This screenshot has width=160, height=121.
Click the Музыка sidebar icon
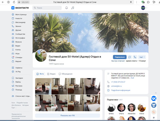[x=13, y=42]
